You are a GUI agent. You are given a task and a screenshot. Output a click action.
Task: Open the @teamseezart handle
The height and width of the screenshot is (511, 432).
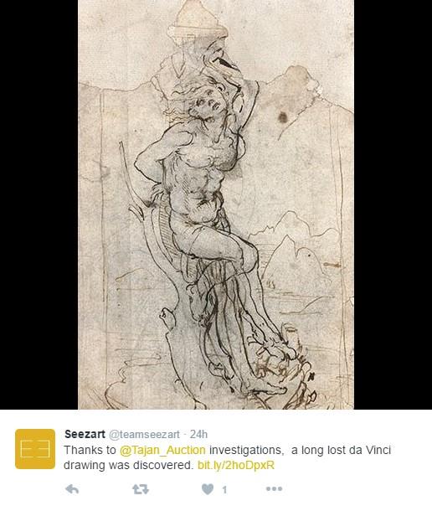tap(144, 435)
